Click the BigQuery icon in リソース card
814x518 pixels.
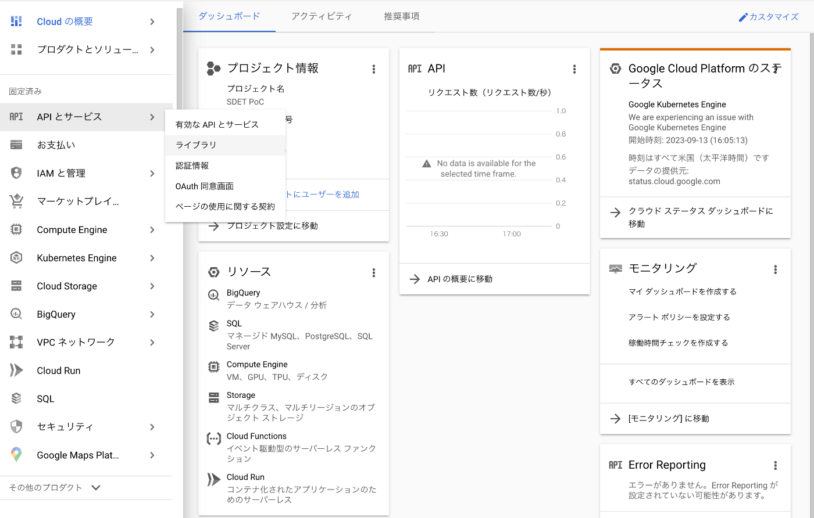[x=214, y=296]
